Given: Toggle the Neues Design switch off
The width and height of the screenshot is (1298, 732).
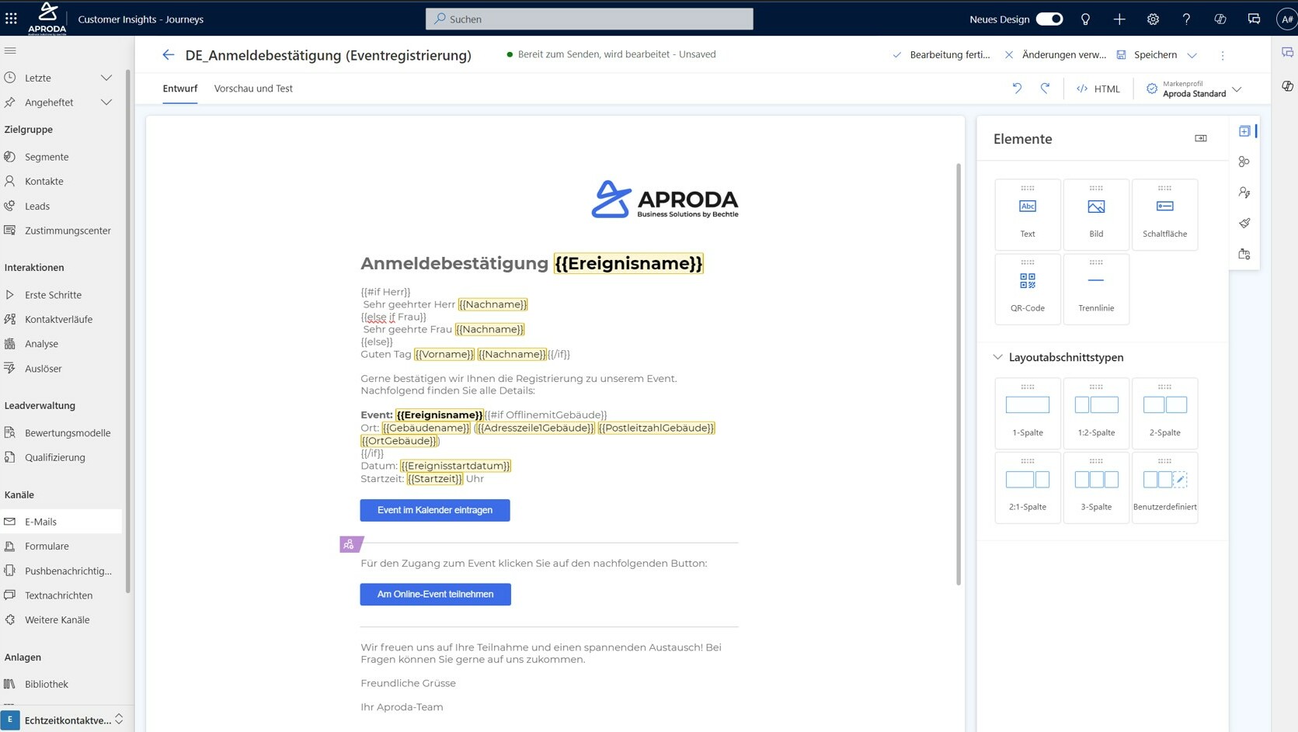Looking at the screenshot, I should point(1049,19).
